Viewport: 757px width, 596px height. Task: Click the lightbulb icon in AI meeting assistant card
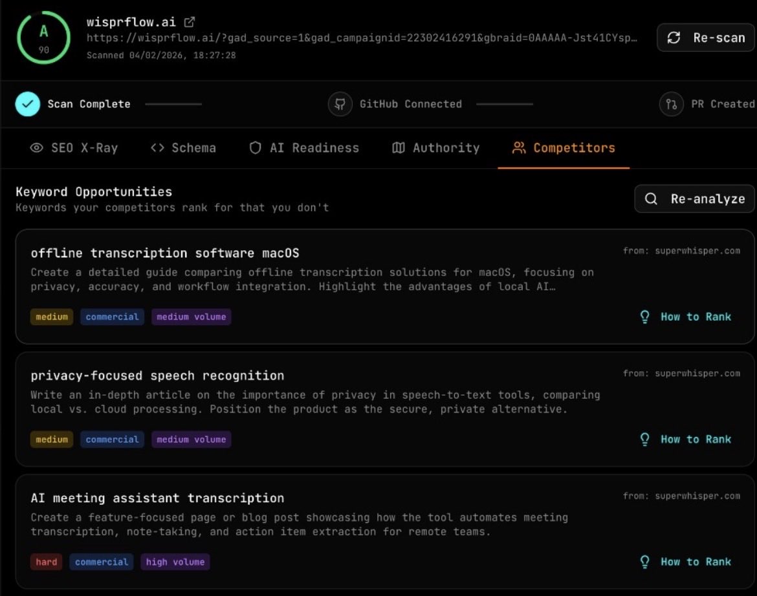point(644,562)
